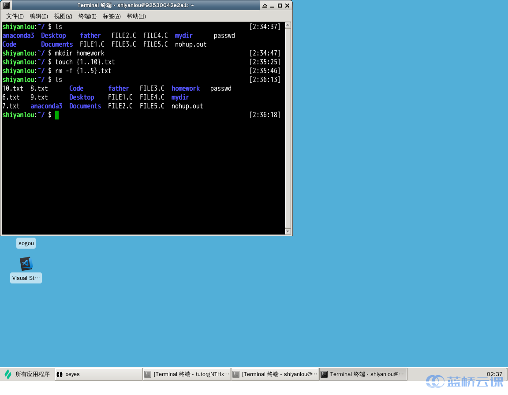The width and height of the screenshot is (508, 395).
Task: Click 'anaconda3' in the first ls output
Action: pos(18,36)
